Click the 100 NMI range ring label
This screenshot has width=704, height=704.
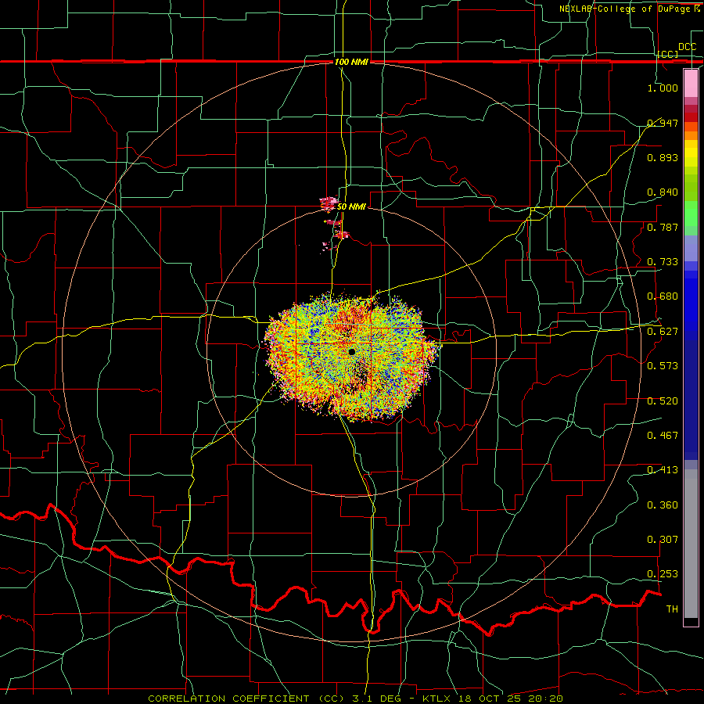click(x=351, y=62)
